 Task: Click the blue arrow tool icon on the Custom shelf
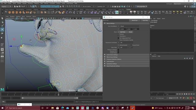click(153, 12)
